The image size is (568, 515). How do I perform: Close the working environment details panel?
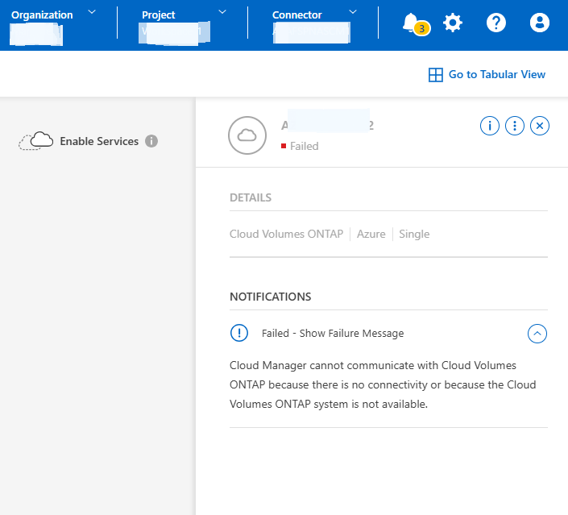pos(539,126)
